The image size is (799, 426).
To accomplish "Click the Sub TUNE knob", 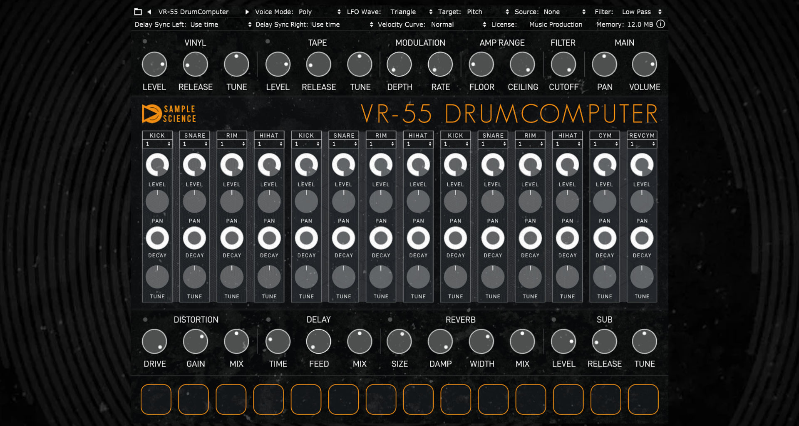I will pyautogui.click(x=644, y=342).
